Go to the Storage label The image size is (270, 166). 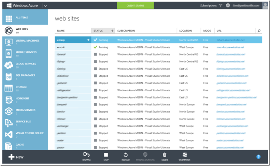coord(21,87)
